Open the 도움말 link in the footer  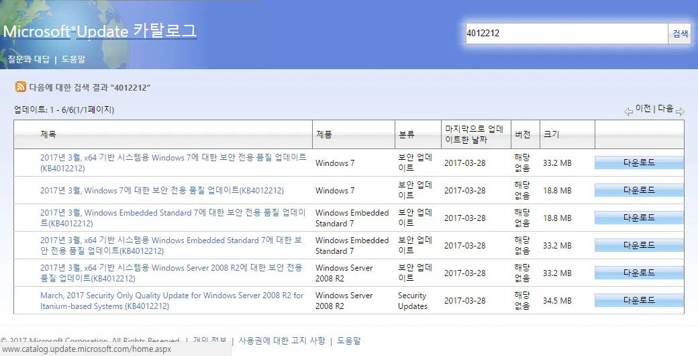coord(349,341)
